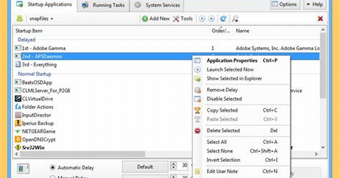The width and height of the screenshot is (340, 178).
Task: Click the horizontal scrollbar right arrow
Action: 316,154
